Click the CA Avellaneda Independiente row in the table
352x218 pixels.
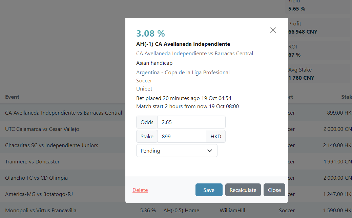(176, 113)
